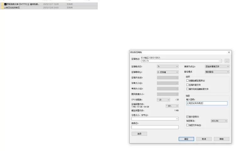Open the 路径模式 相对路径 dropdown

click(217, 72)
